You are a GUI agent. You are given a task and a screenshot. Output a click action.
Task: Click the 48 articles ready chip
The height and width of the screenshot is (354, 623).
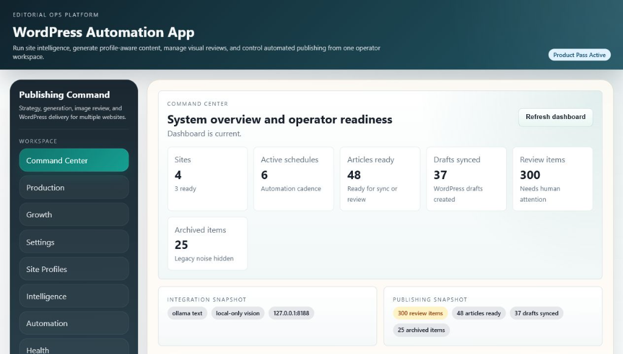tap(479, 313)
